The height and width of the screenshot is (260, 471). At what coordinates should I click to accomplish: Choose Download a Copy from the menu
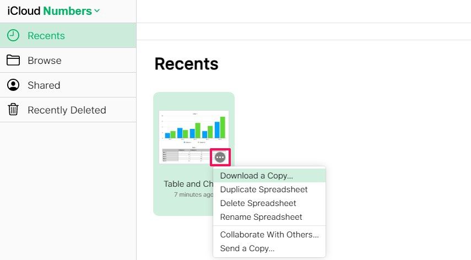[257, 176]
